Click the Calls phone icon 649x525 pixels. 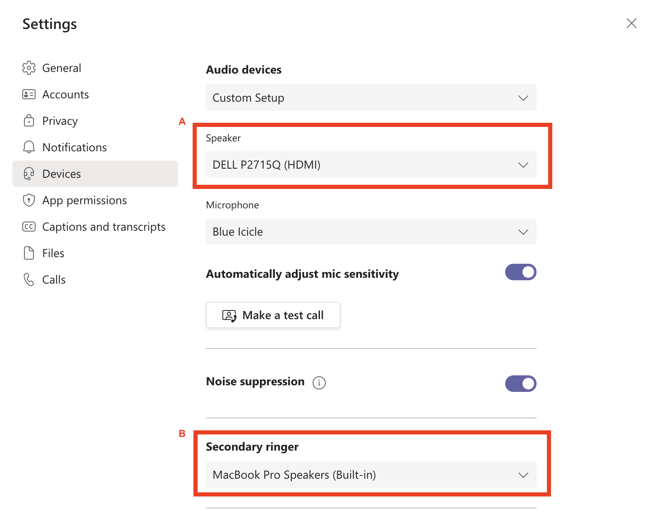(29, 279)
